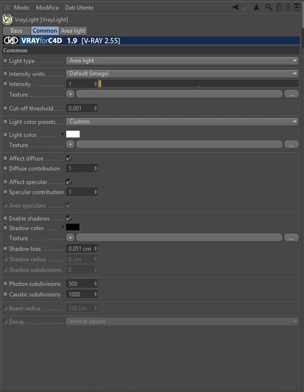Click the white Light color swatch

tap(73, 134)
